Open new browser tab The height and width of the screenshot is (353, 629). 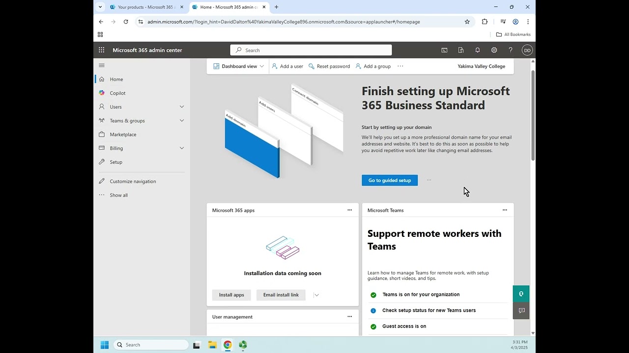click(x=276, y=7)
